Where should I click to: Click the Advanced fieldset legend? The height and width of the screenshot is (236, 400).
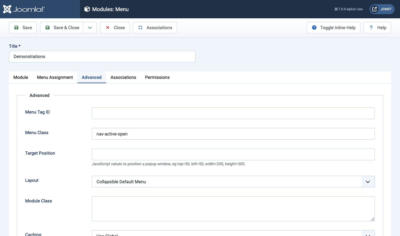point(39,96)
